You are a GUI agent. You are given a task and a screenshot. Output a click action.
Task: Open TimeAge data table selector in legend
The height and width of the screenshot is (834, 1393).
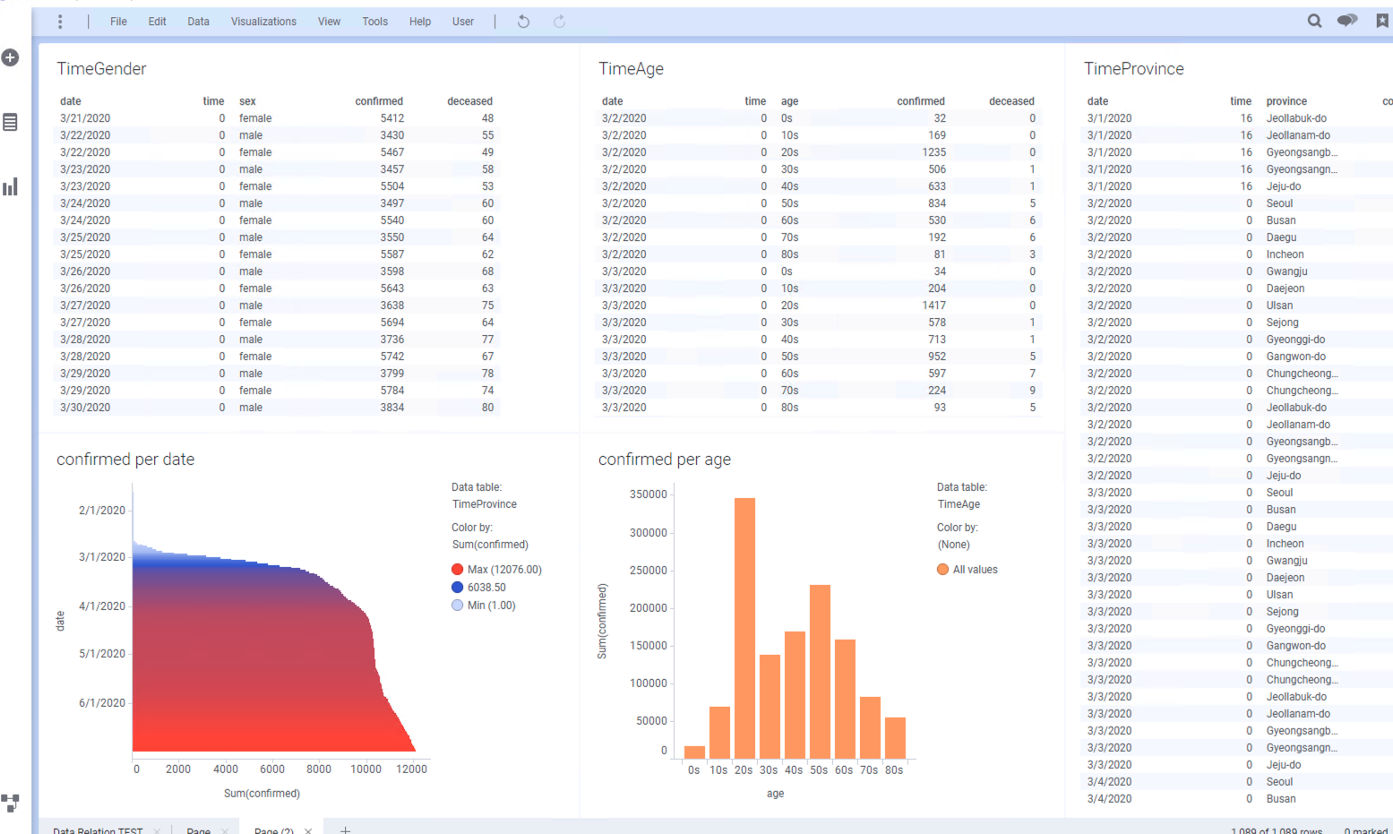959,504
